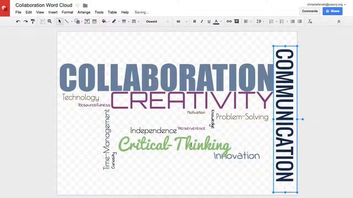353x198 pixels.
Task: Select the CREATIVITY text
Action: tap(192, 100)
